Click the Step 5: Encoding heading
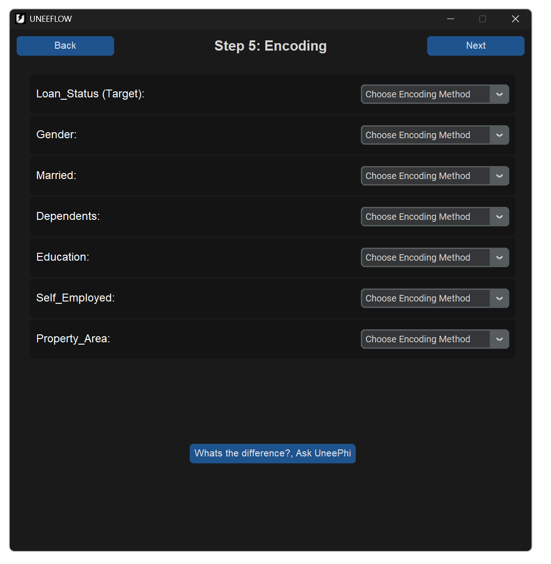This screenshot has height=564, width=551. pyautogui.click(x=270, y=46)
